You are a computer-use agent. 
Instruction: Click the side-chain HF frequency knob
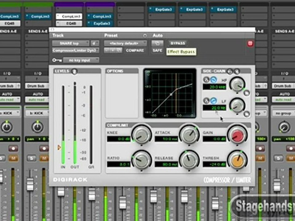[x=237, y=84]
